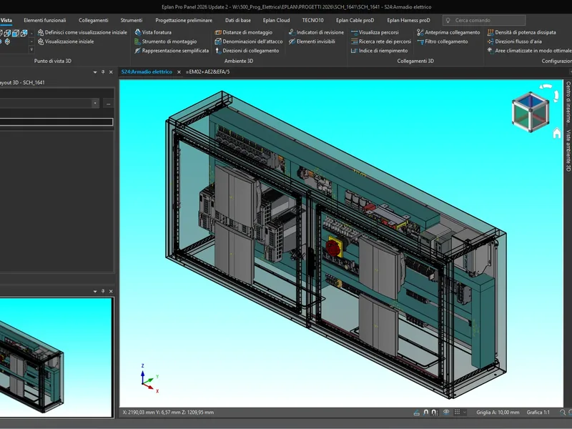
Task: Open Centro di inserimento side panel
Action: [x=568, y=102]
